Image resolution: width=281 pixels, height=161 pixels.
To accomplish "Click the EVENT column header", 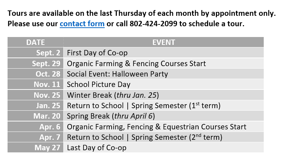I will pyautogui.click(x=164, y=42).
